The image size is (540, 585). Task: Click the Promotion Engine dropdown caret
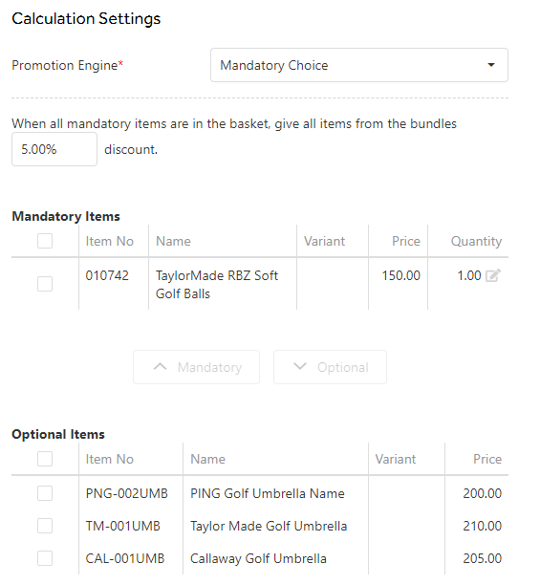(x=491, y=65)
